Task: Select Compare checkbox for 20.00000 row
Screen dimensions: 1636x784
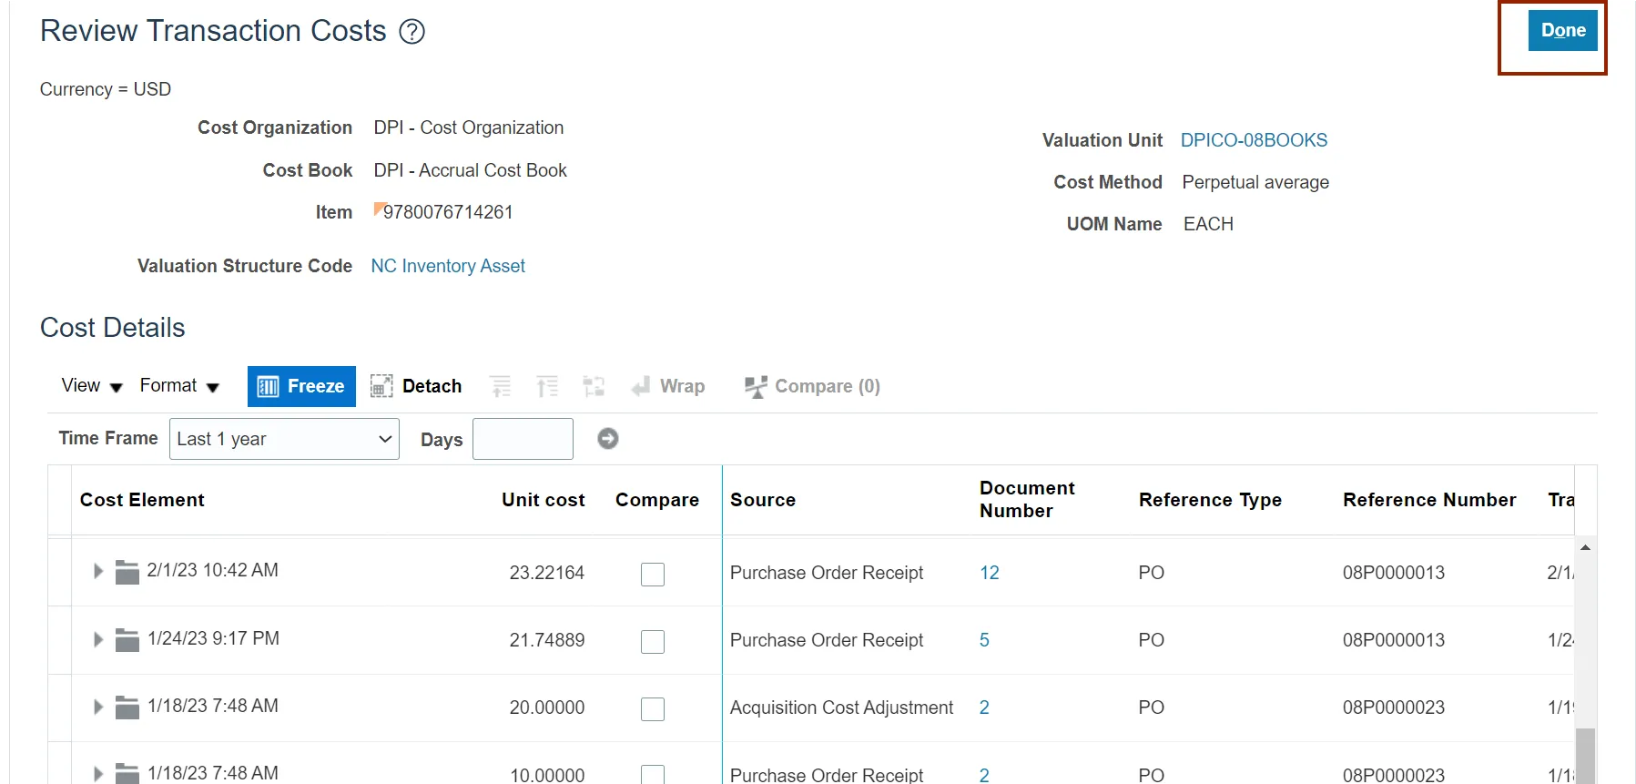Action: coord(653,708)
